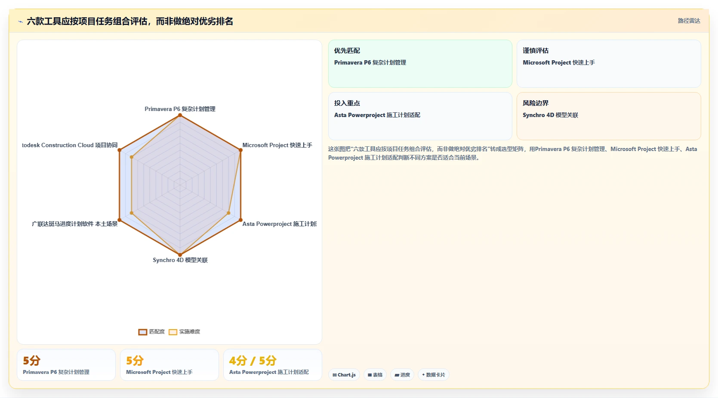718x398 pixels.
Task: Open the 投入重点 card
Action: pyautogui.click(x=420, y=116)
